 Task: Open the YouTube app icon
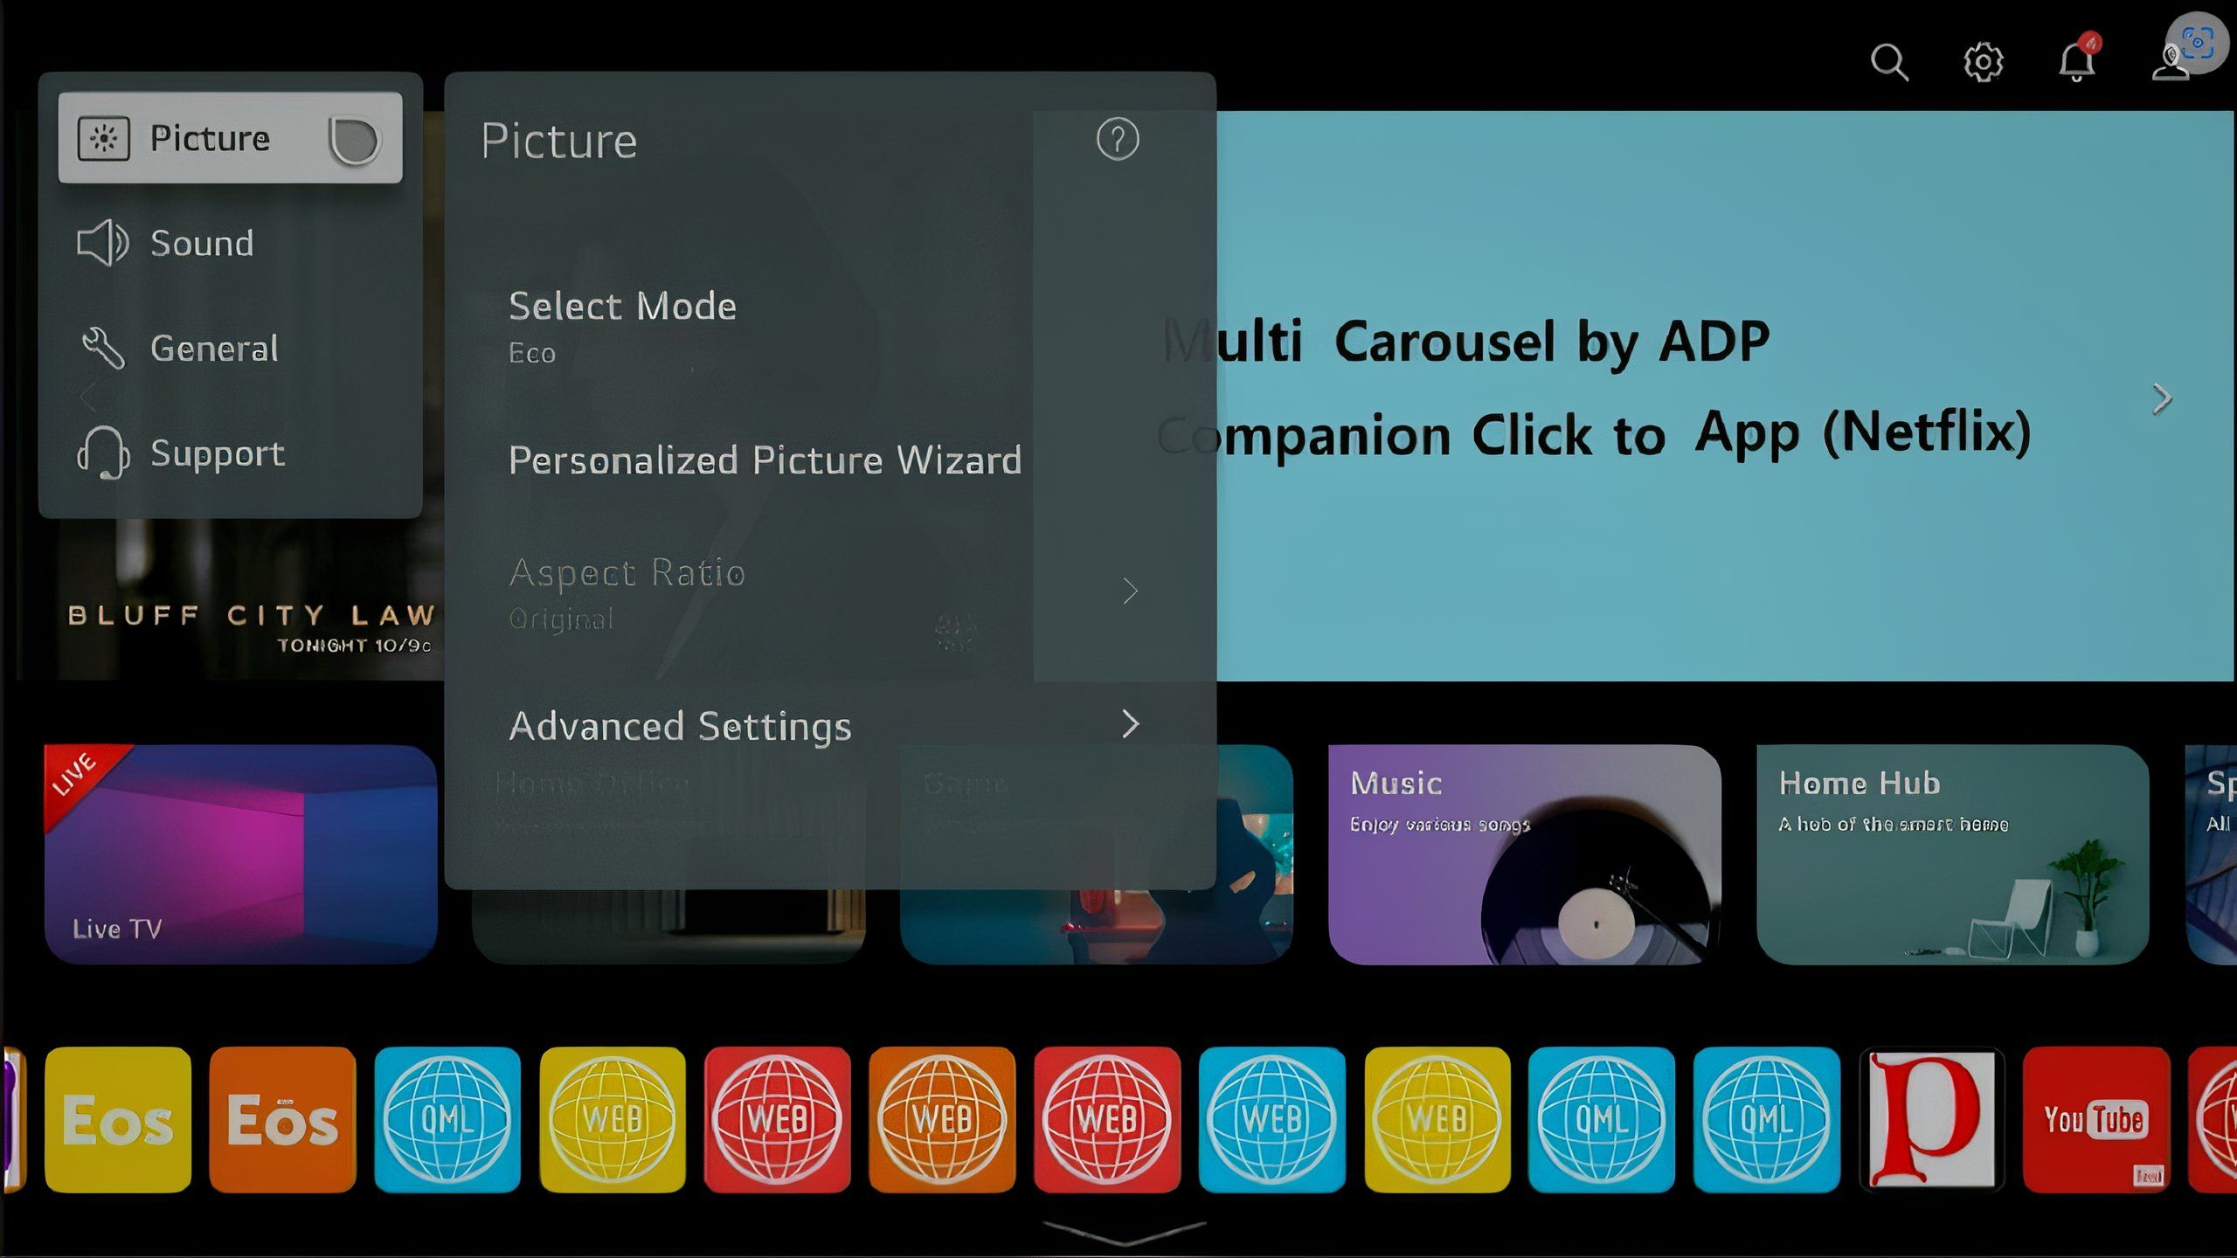[x=2094, y=1118]
